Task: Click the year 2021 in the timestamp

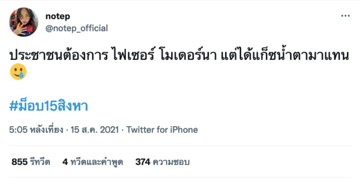Action: point(109,130)
